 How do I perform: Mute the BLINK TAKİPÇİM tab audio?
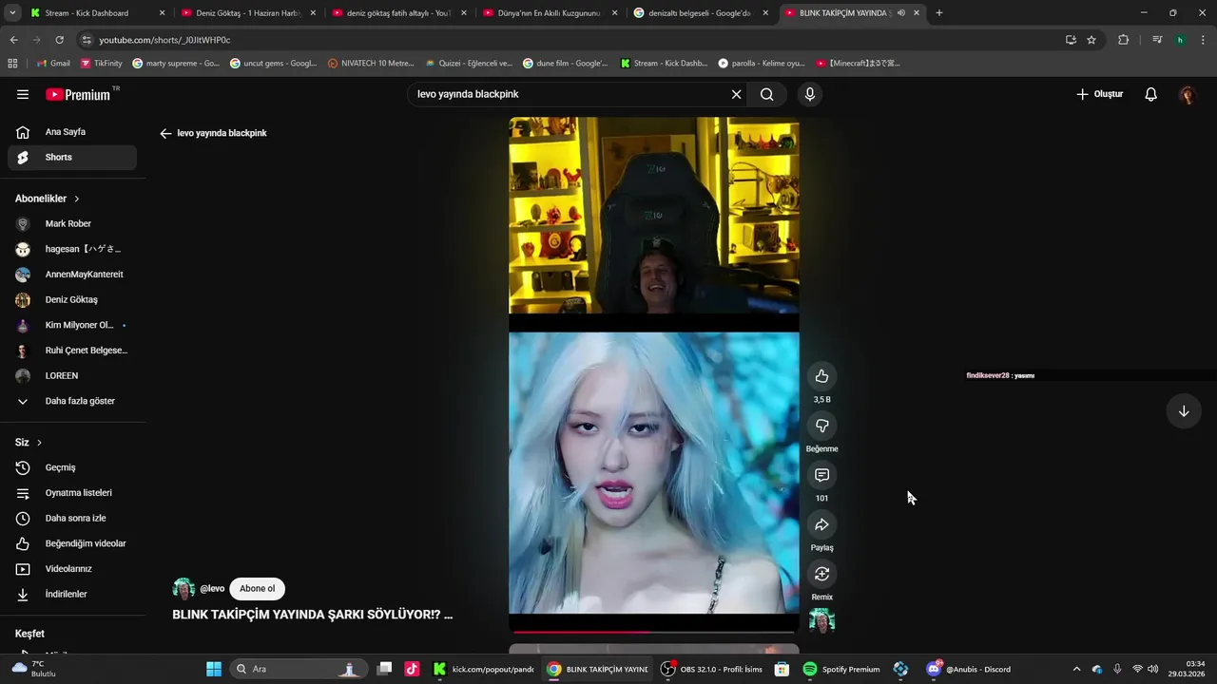tap(900, 13)
